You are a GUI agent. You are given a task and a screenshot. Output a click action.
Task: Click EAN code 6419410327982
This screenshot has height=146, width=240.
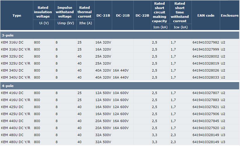pos(206,42)
